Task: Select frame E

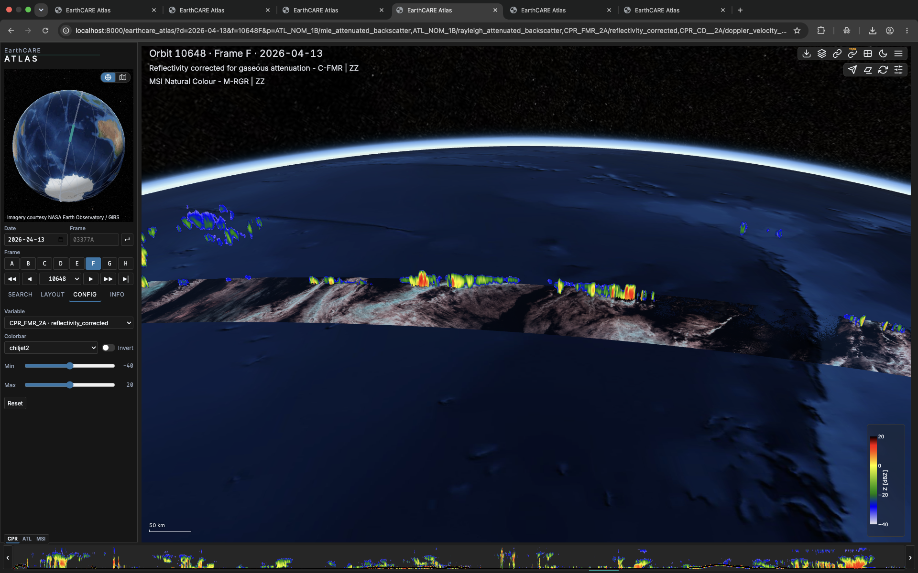Action: point(77,264)
